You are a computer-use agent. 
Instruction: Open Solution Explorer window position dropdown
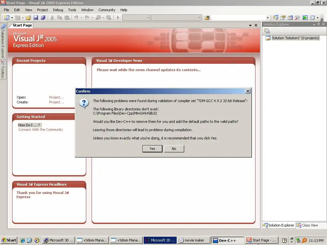[314, 24]
